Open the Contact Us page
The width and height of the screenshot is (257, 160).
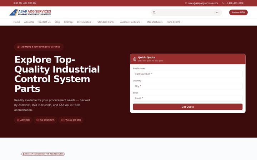[x=44, y=22]
